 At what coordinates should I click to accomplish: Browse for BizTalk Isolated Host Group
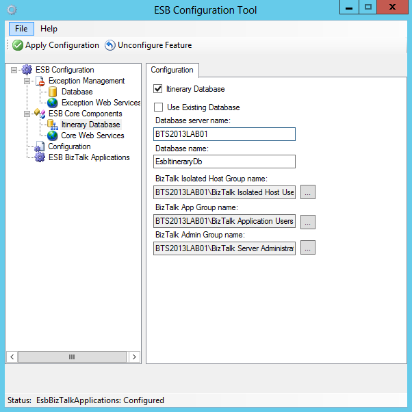pos(308,192)
